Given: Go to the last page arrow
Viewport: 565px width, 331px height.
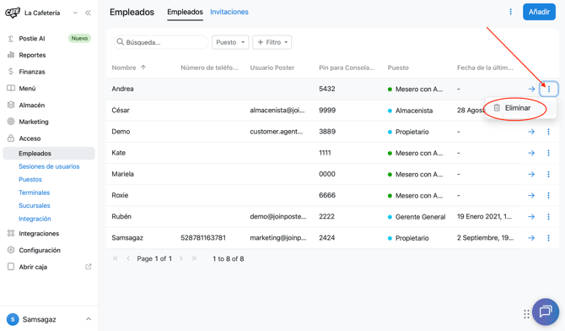Looking at the screenshot, I should tap(194, 258).
